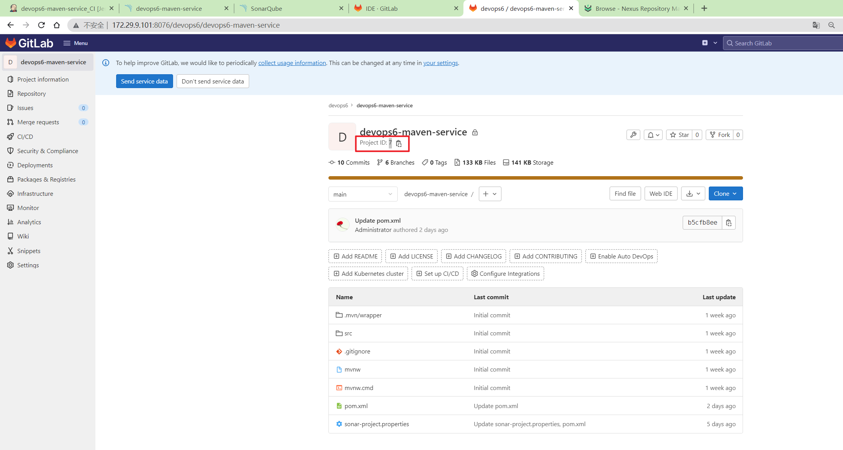This screenshot has width=843, height=450.
Task: Switch to the Browse - Nexus Repository tab
Action: point(636,8)
